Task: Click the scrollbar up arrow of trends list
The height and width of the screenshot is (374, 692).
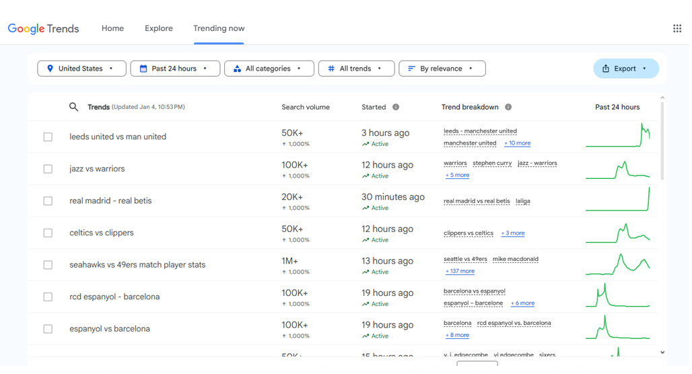Action: (662, 98)
